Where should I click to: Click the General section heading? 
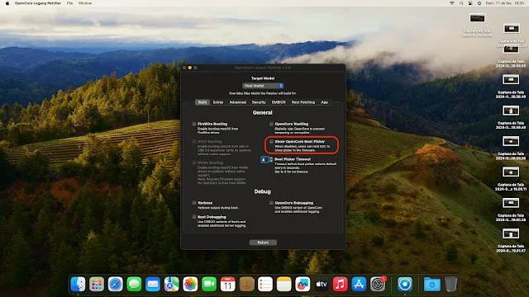(263, 113)
